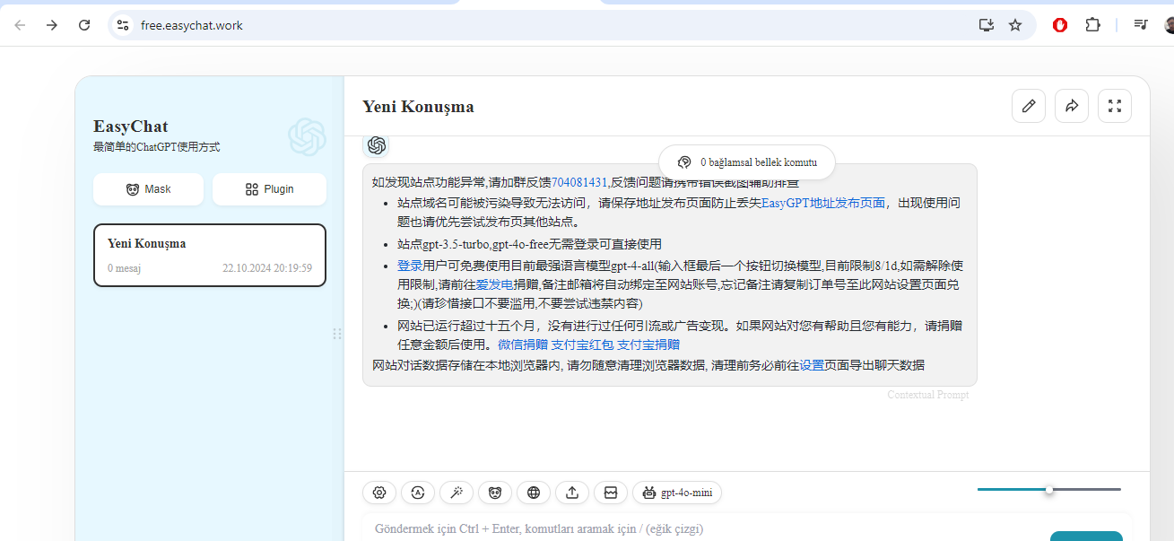1174x541 pixels.
Task: Click the upload arrow icon
Action: [x=572, y=493]
